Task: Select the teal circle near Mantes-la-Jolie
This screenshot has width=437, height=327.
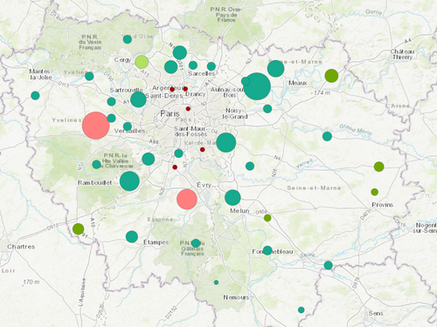Action: [35, 95]
